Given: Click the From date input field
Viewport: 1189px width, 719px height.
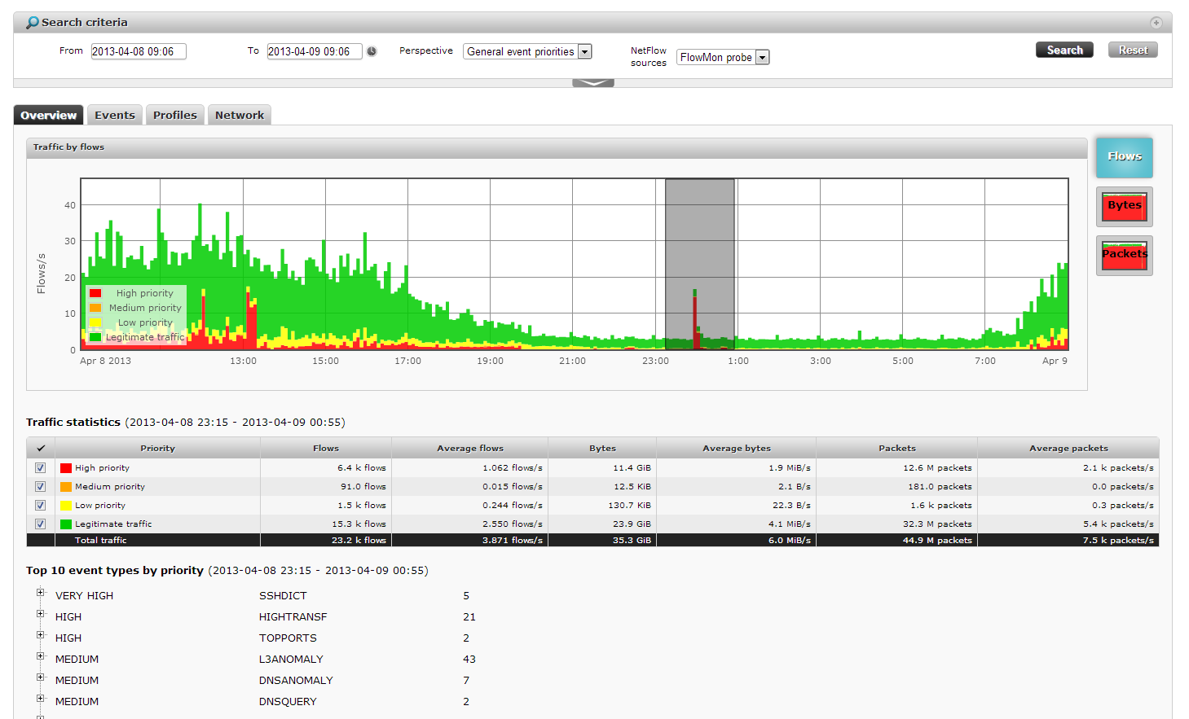Looking at the screenshot, I should 139,52.
